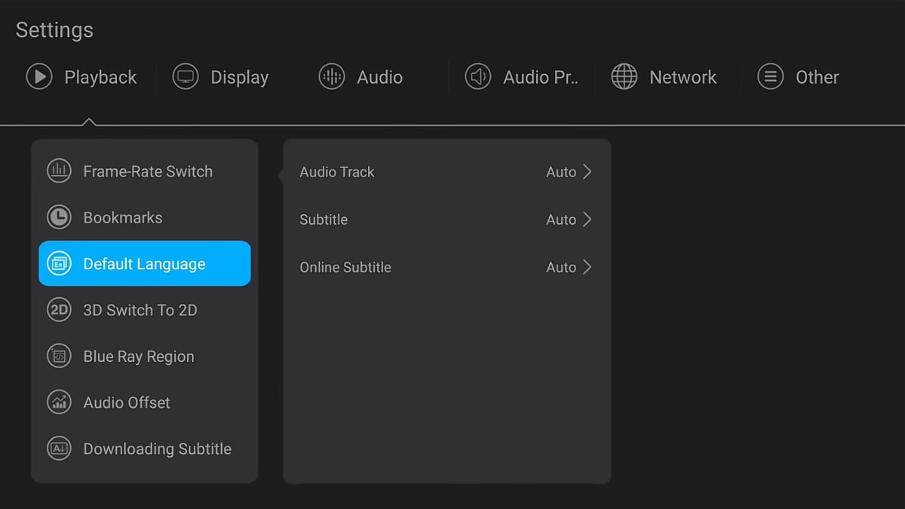
Task: Click the Playback play-circle icon
Action: [x=39, y=77]
